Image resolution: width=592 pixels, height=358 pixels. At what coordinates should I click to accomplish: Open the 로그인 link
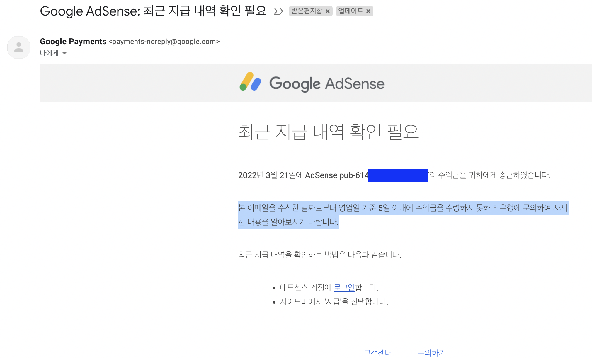pyautogui.click(x=344, y=288)
